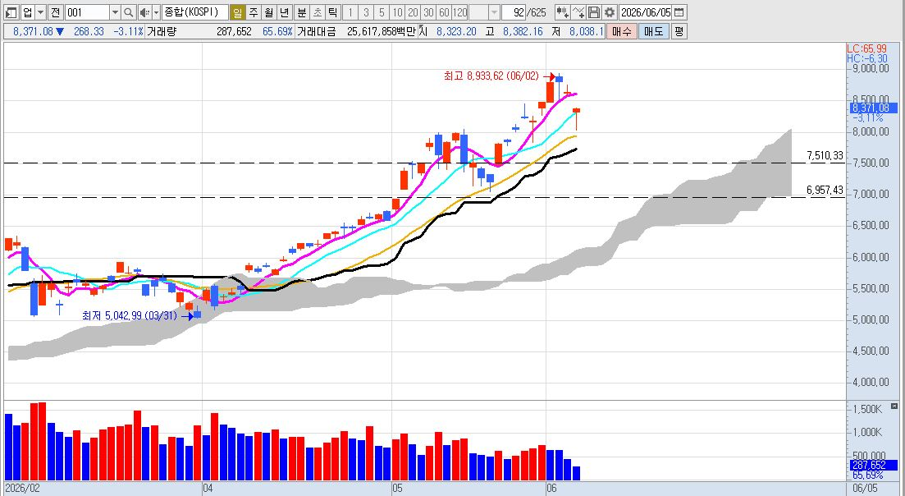Switch to minute 분 chart
This screenshot has width=905, height=496.
pyautogui.click(x=302, y=12)
